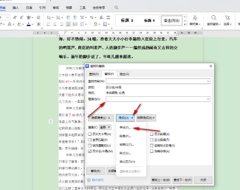
Task: Open the font color dropdown arrow
Action: pyautogui.click(x=32, y=24)
